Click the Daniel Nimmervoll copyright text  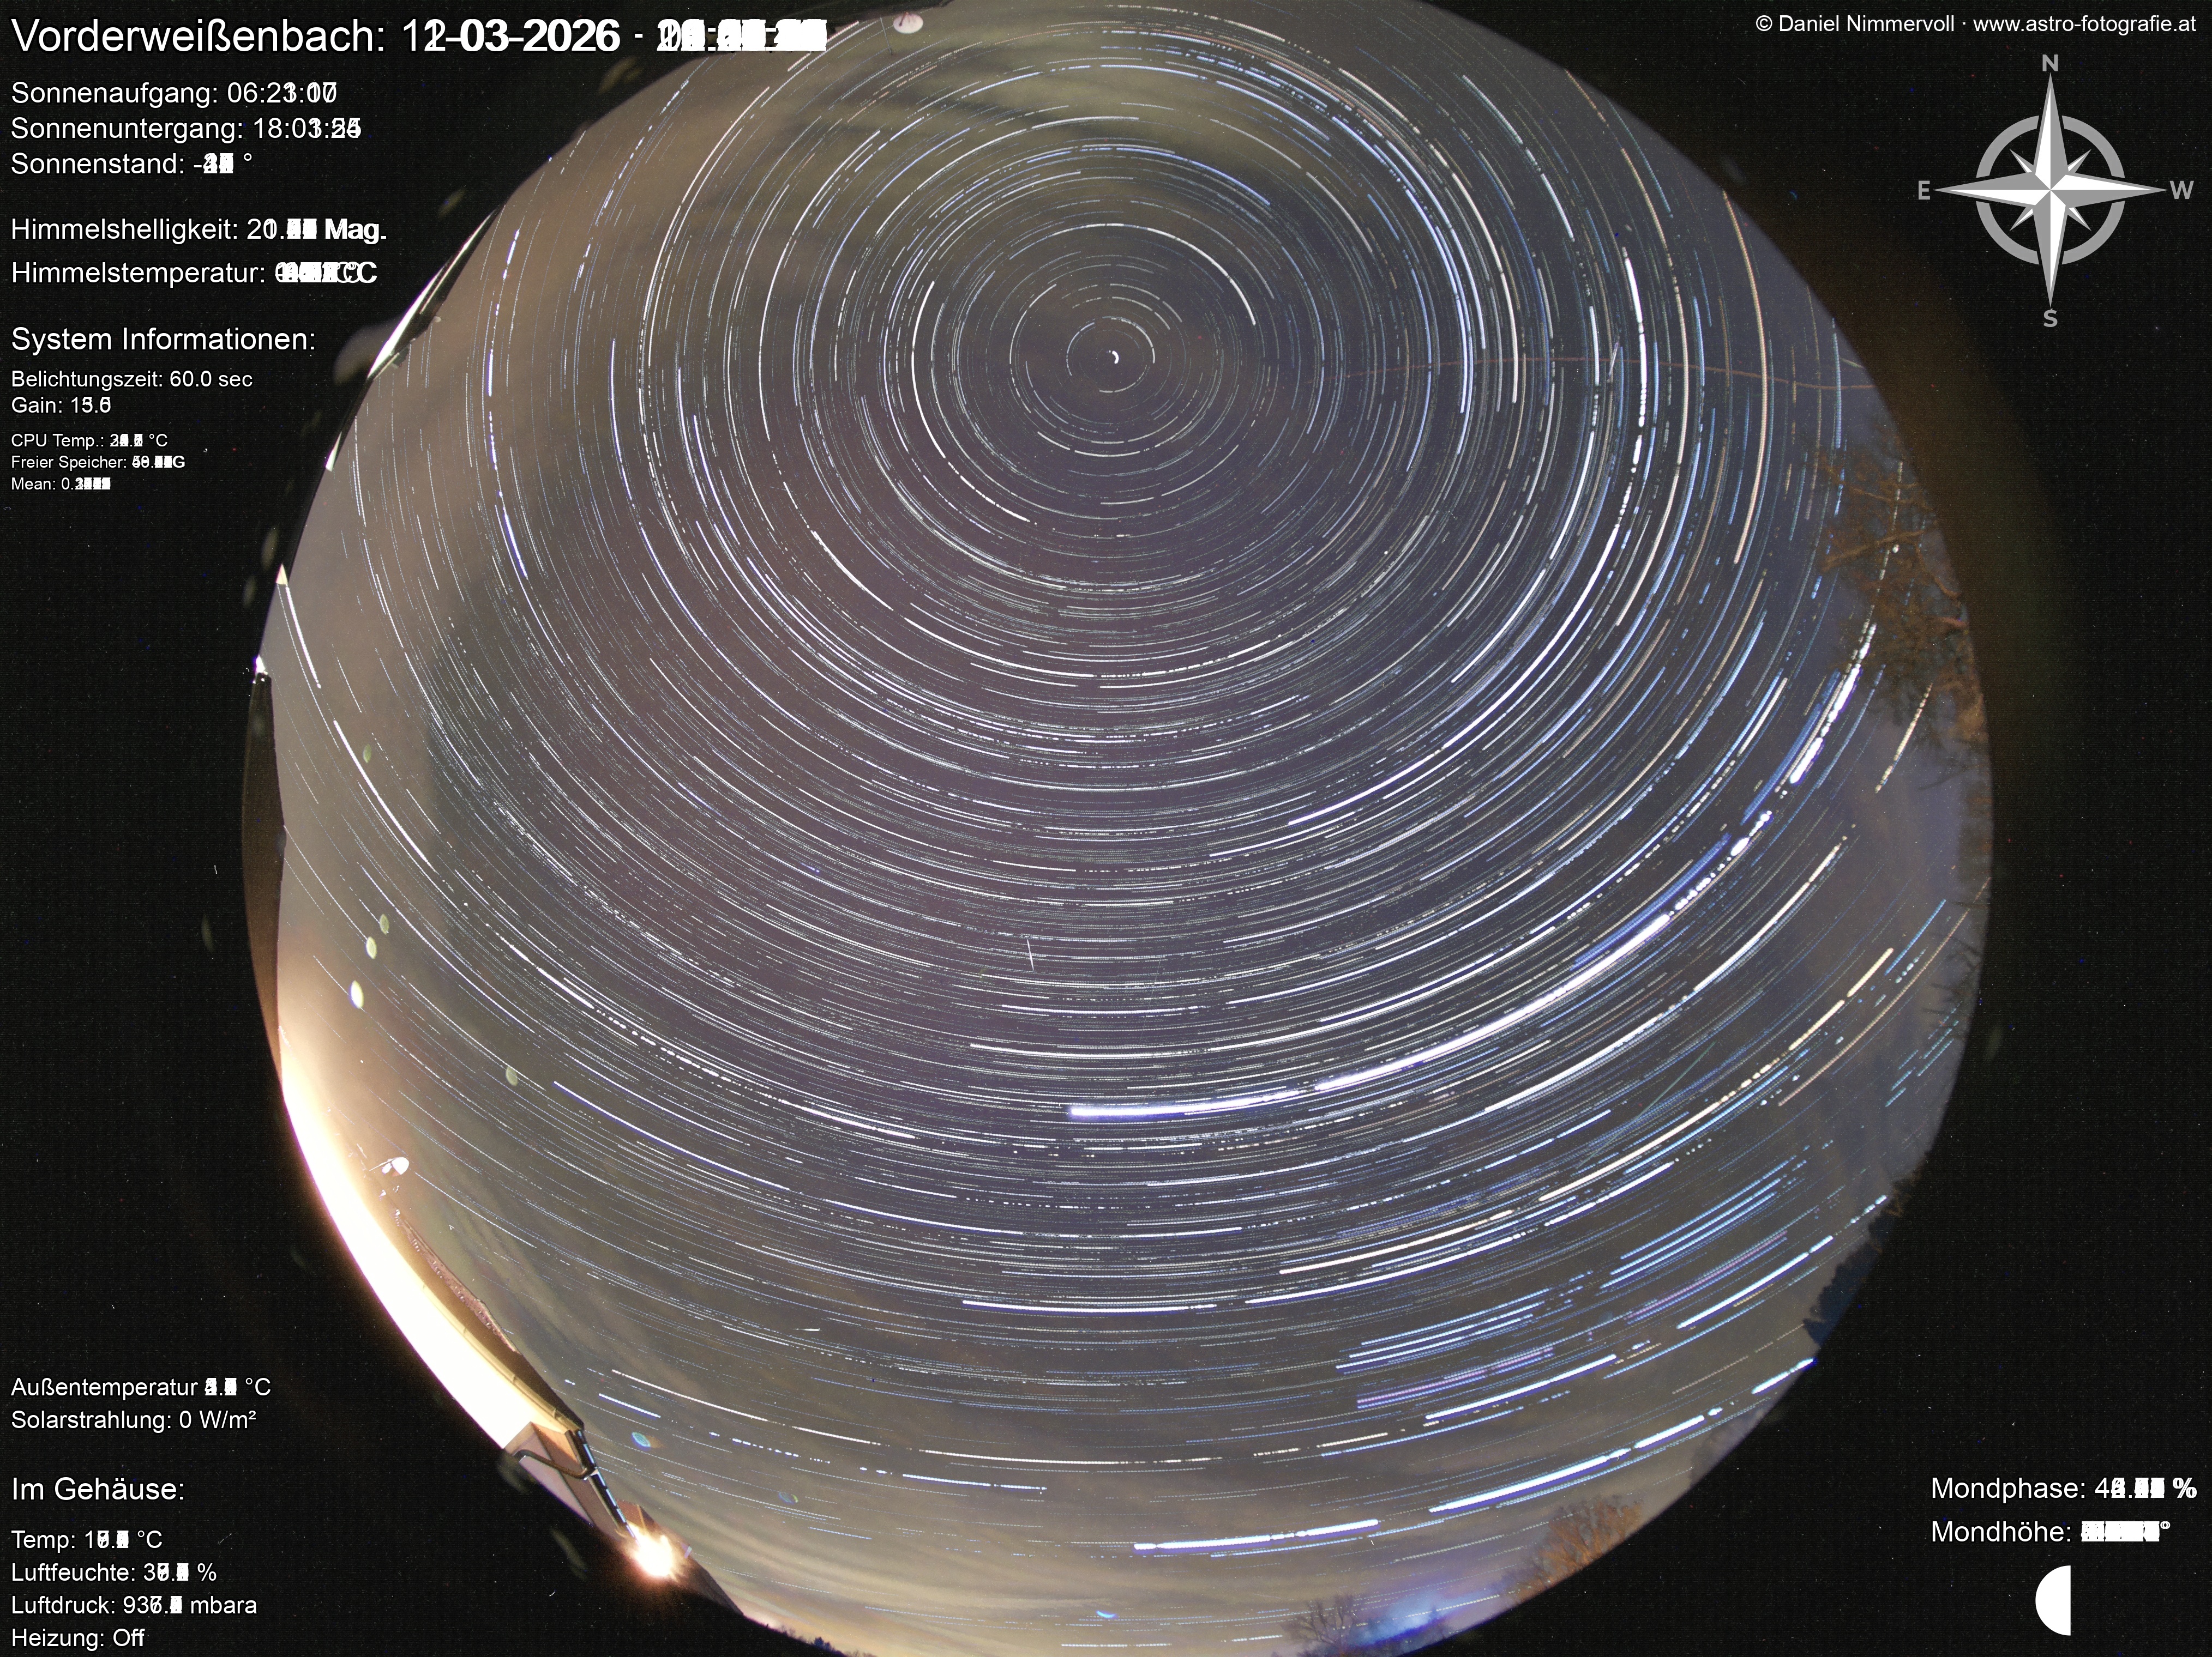(x=1854, y=24)
